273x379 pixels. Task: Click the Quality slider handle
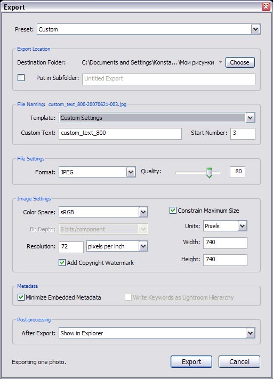pos(209,173)
